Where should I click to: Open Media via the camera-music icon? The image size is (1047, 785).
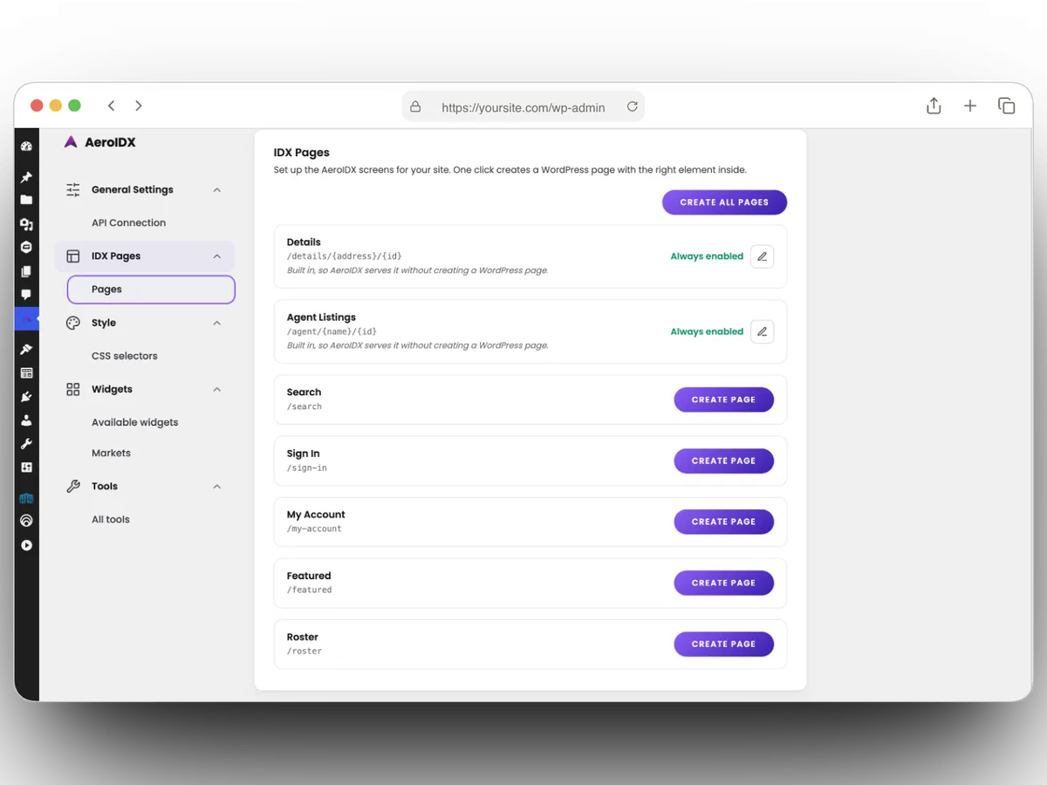point(26,224)
